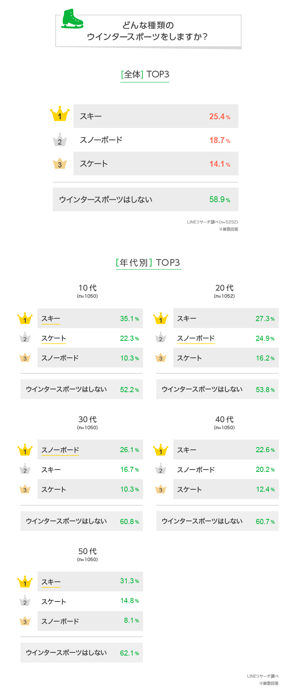Click the underlined スケート label in 10代

(54, 338)
